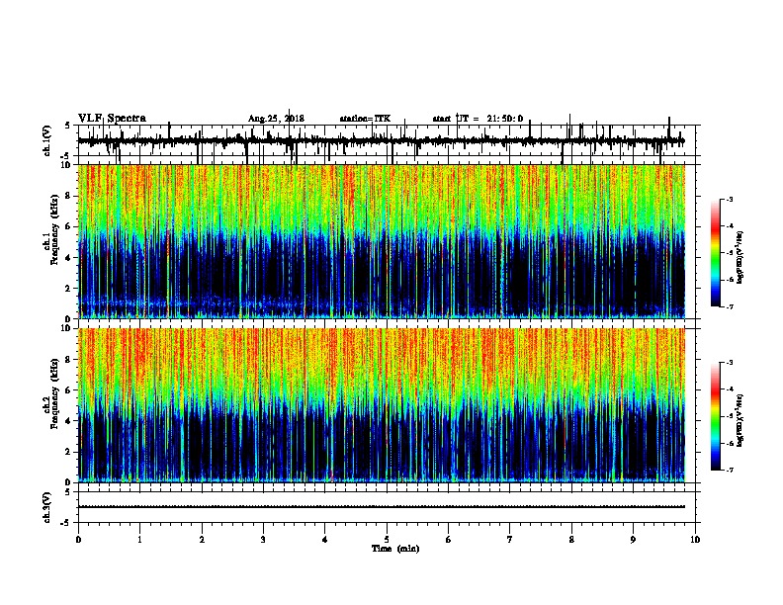This screenshot has width=783, height=605.
Task: Click the "station=ITK" header label
Action: (365, 119)
